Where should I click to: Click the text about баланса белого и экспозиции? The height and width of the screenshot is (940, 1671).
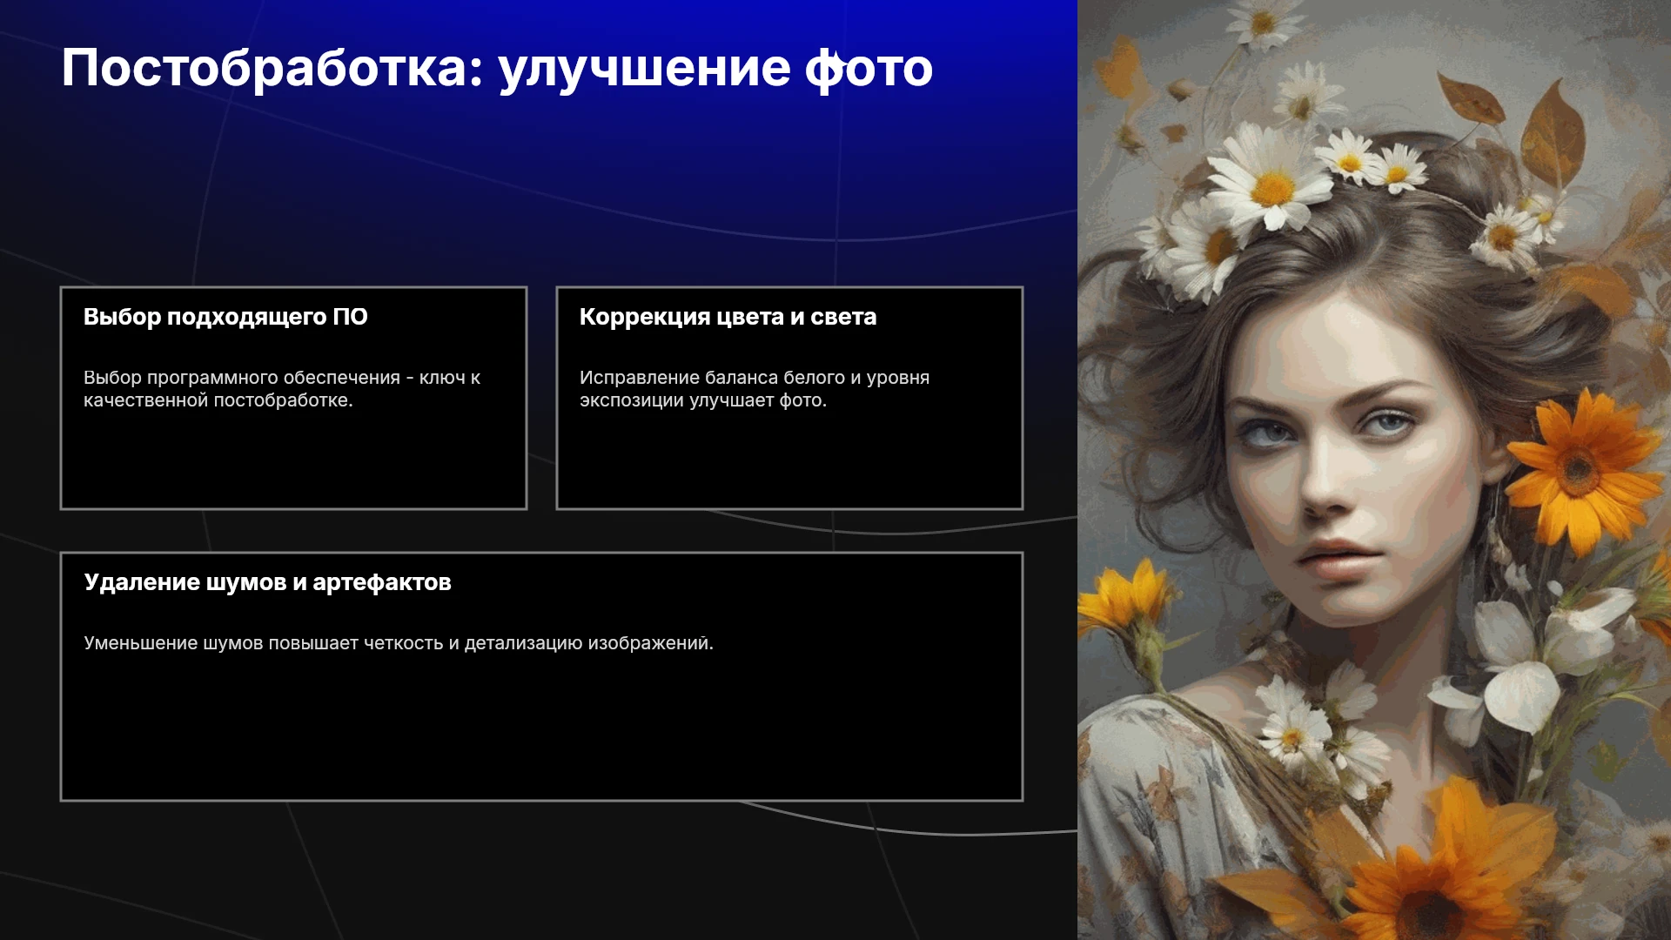tap(755, 389)
